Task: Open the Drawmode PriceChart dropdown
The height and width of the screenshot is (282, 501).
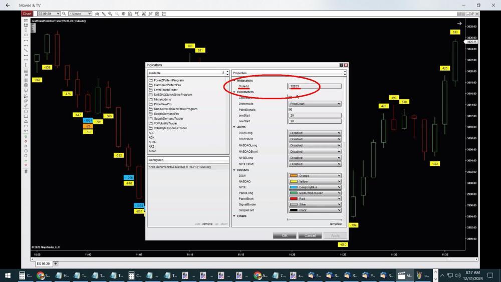Action: pyautogui.click(x=315, y=104)
